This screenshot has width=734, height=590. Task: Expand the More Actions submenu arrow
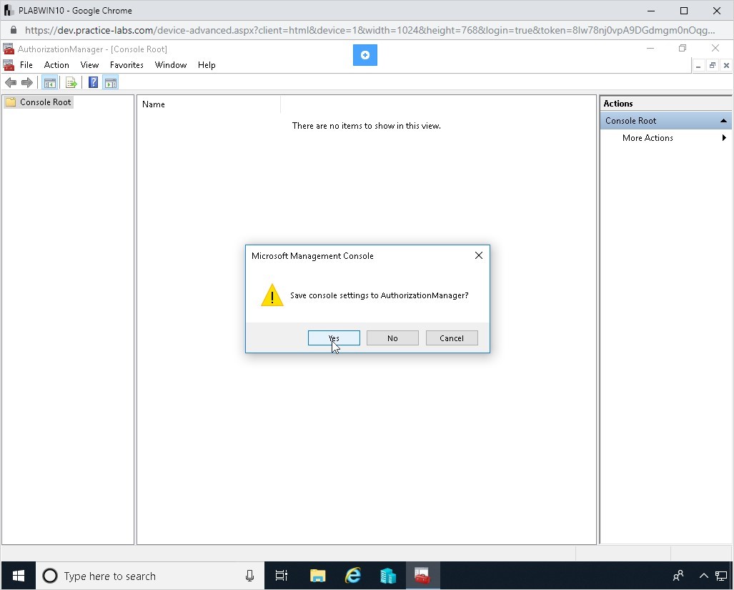tap(724, 137)
